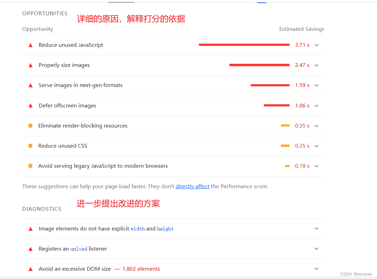Click Serve images in next-gen formats title
Screen dimensions: 377x279
[81, 85]
